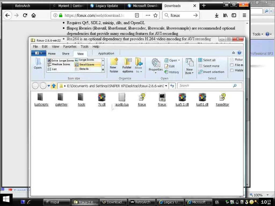Collapse the ribbon with the chevron
The image size is (275, 206).
[233, 53]
